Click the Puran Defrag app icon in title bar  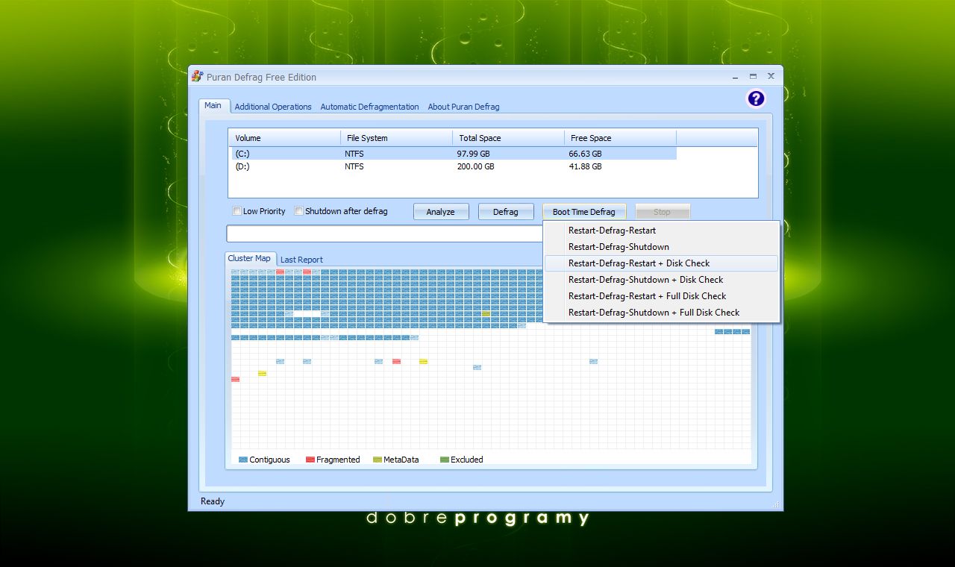pyautogui.click(x=197, y=76)
